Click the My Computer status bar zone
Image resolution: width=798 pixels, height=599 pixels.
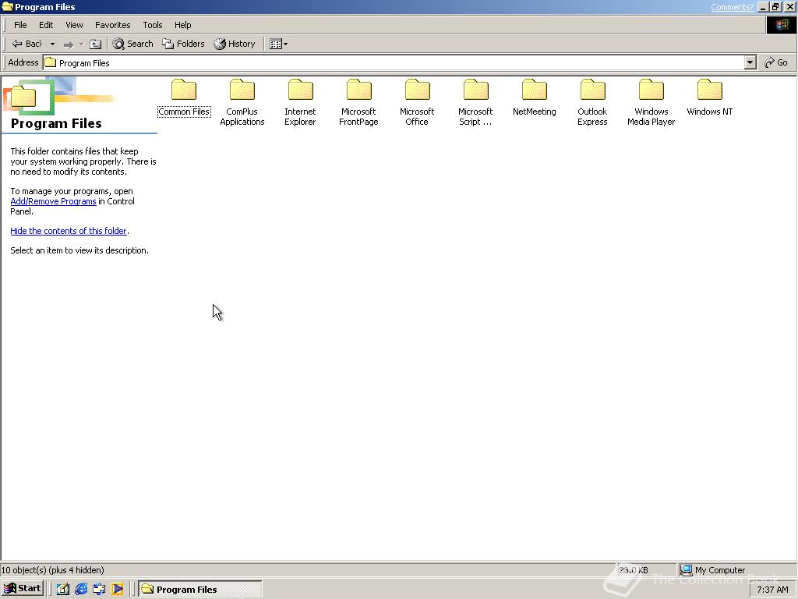pyautogui.click(x=737, y=570)
